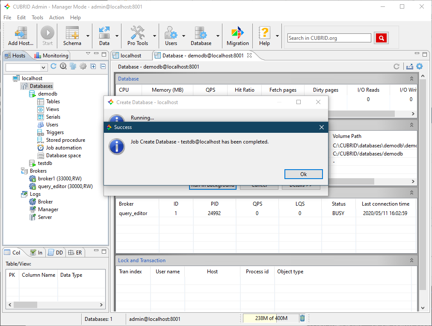The height and width of the screenshot is (326, 432).
Task: Run garbage collector trash icon
Action: pyautogui.click(x=302, y=318)
